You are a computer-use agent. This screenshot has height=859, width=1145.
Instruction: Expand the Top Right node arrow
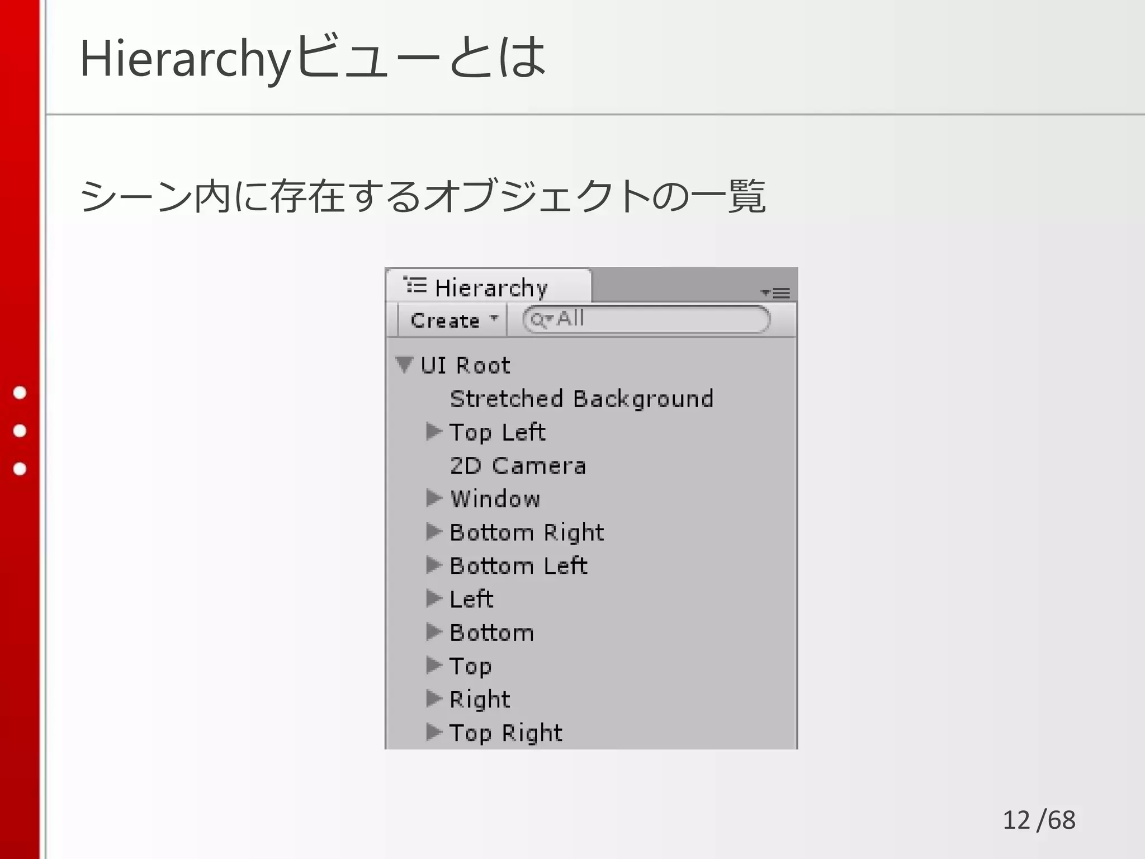tap(434, 731)
